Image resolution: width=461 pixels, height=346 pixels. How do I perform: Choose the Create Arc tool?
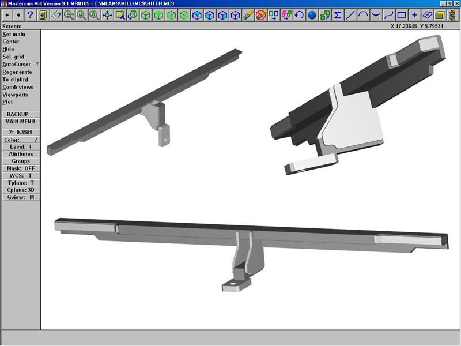point(363,15)
